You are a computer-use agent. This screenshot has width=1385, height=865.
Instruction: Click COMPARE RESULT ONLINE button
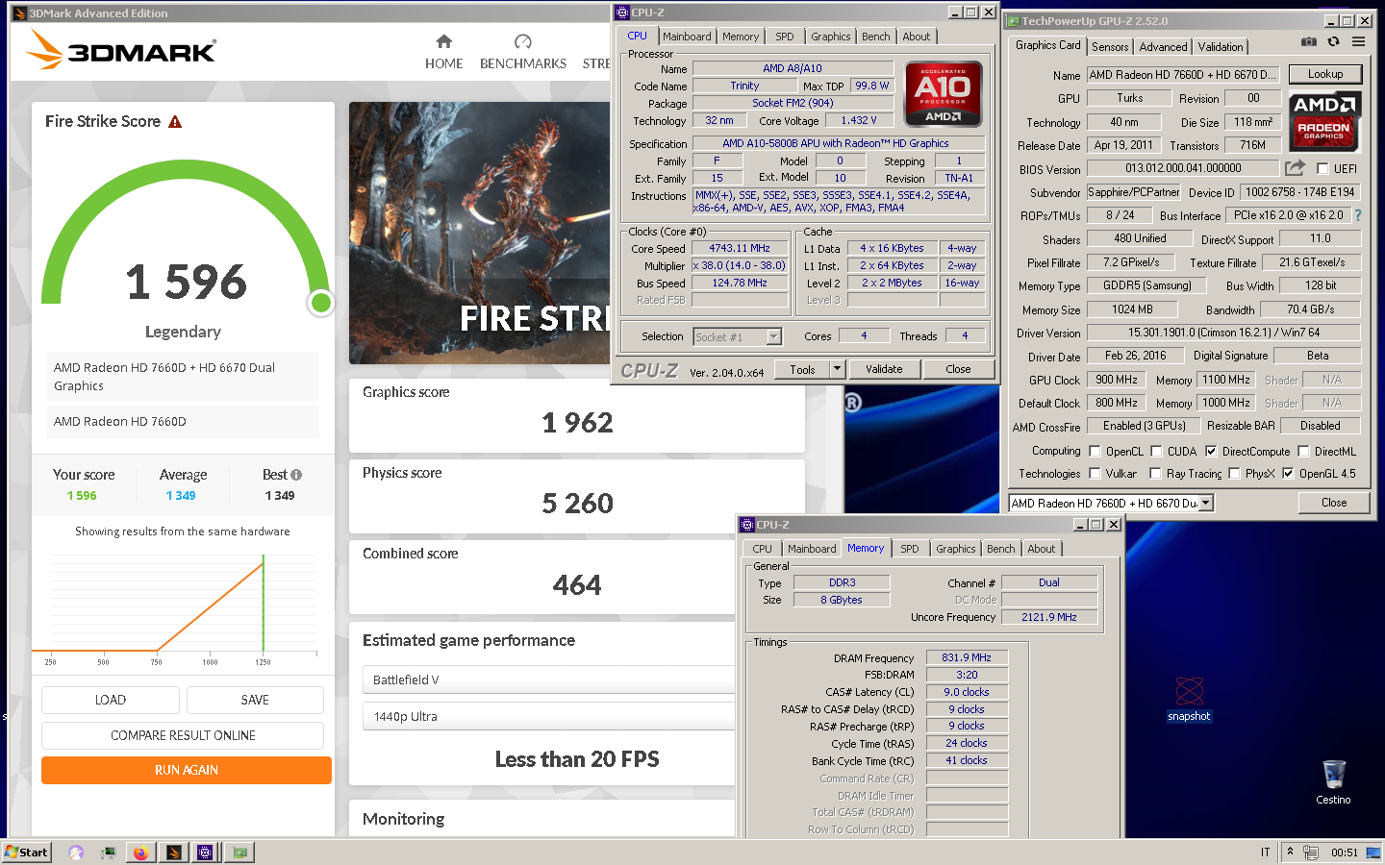[x=183, y=735]
